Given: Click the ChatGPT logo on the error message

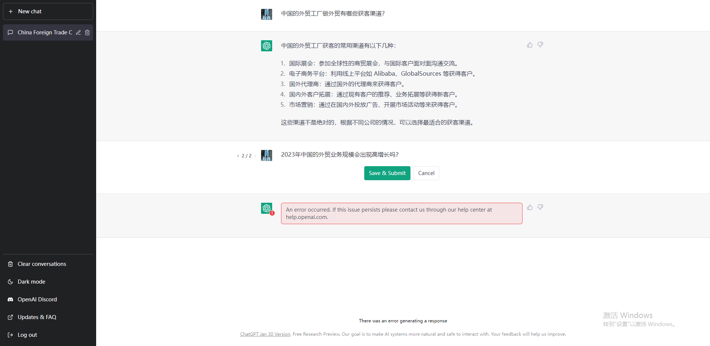Looking at the screenshot, I should [x=267, y=208].
